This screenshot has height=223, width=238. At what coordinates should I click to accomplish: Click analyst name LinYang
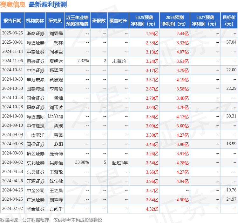(55, 116)
